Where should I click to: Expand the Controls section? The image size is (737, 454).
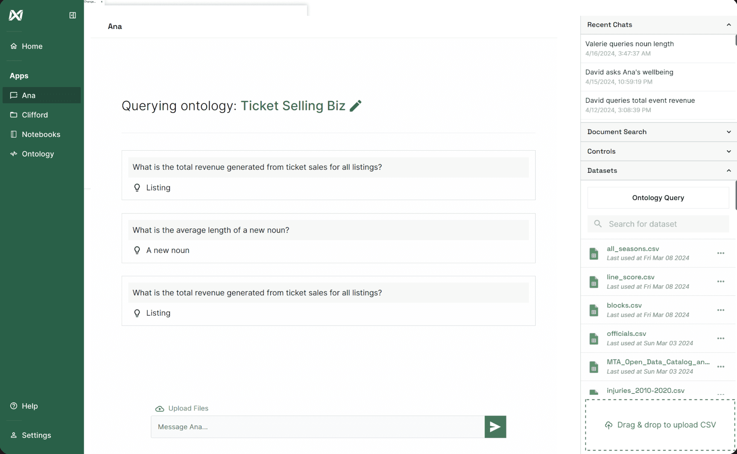pos(728,151)
